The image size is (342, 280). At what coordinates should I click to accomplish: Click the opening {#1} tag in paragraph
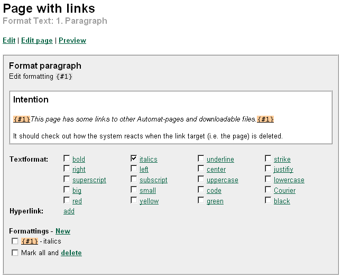(22, 119)
